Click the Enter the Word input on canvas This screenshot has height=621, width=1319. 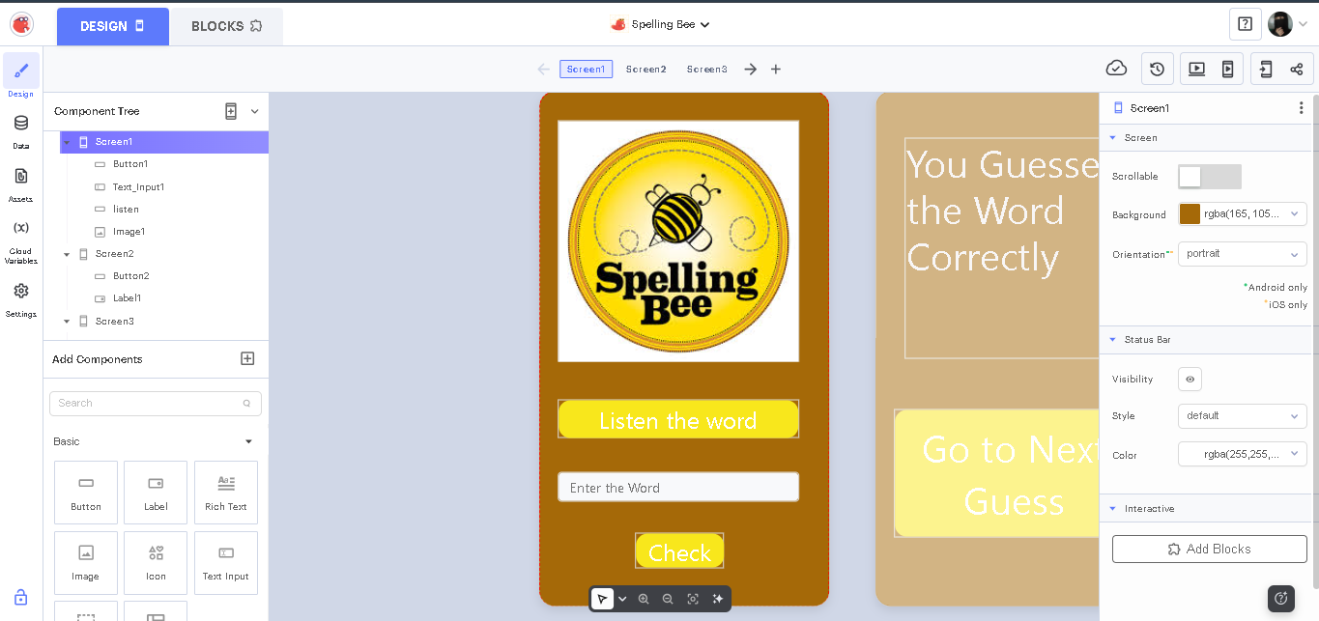[678, 487]
